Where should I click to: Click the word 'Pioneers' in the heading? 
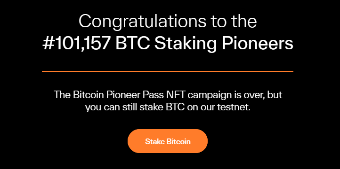257,44
